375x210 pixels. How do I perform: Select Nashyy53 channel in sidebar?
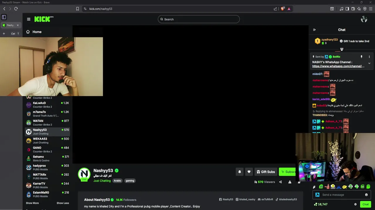coord(47,132)
